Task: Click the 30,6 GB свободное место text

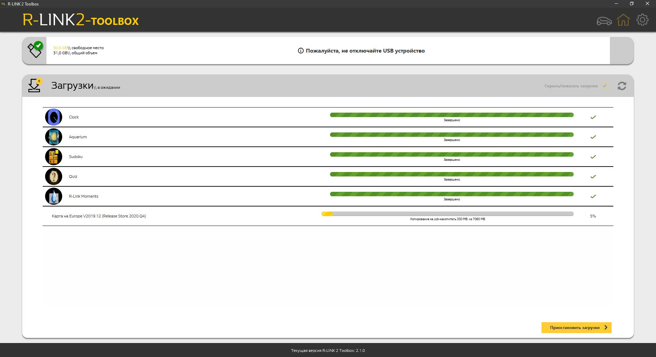Action: click(x=79, y=48)
